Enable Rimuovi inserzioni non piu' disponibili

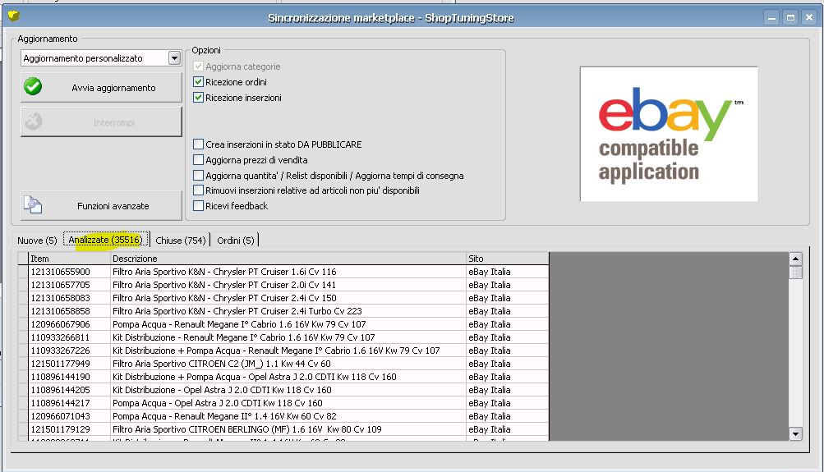pos(198,190)
